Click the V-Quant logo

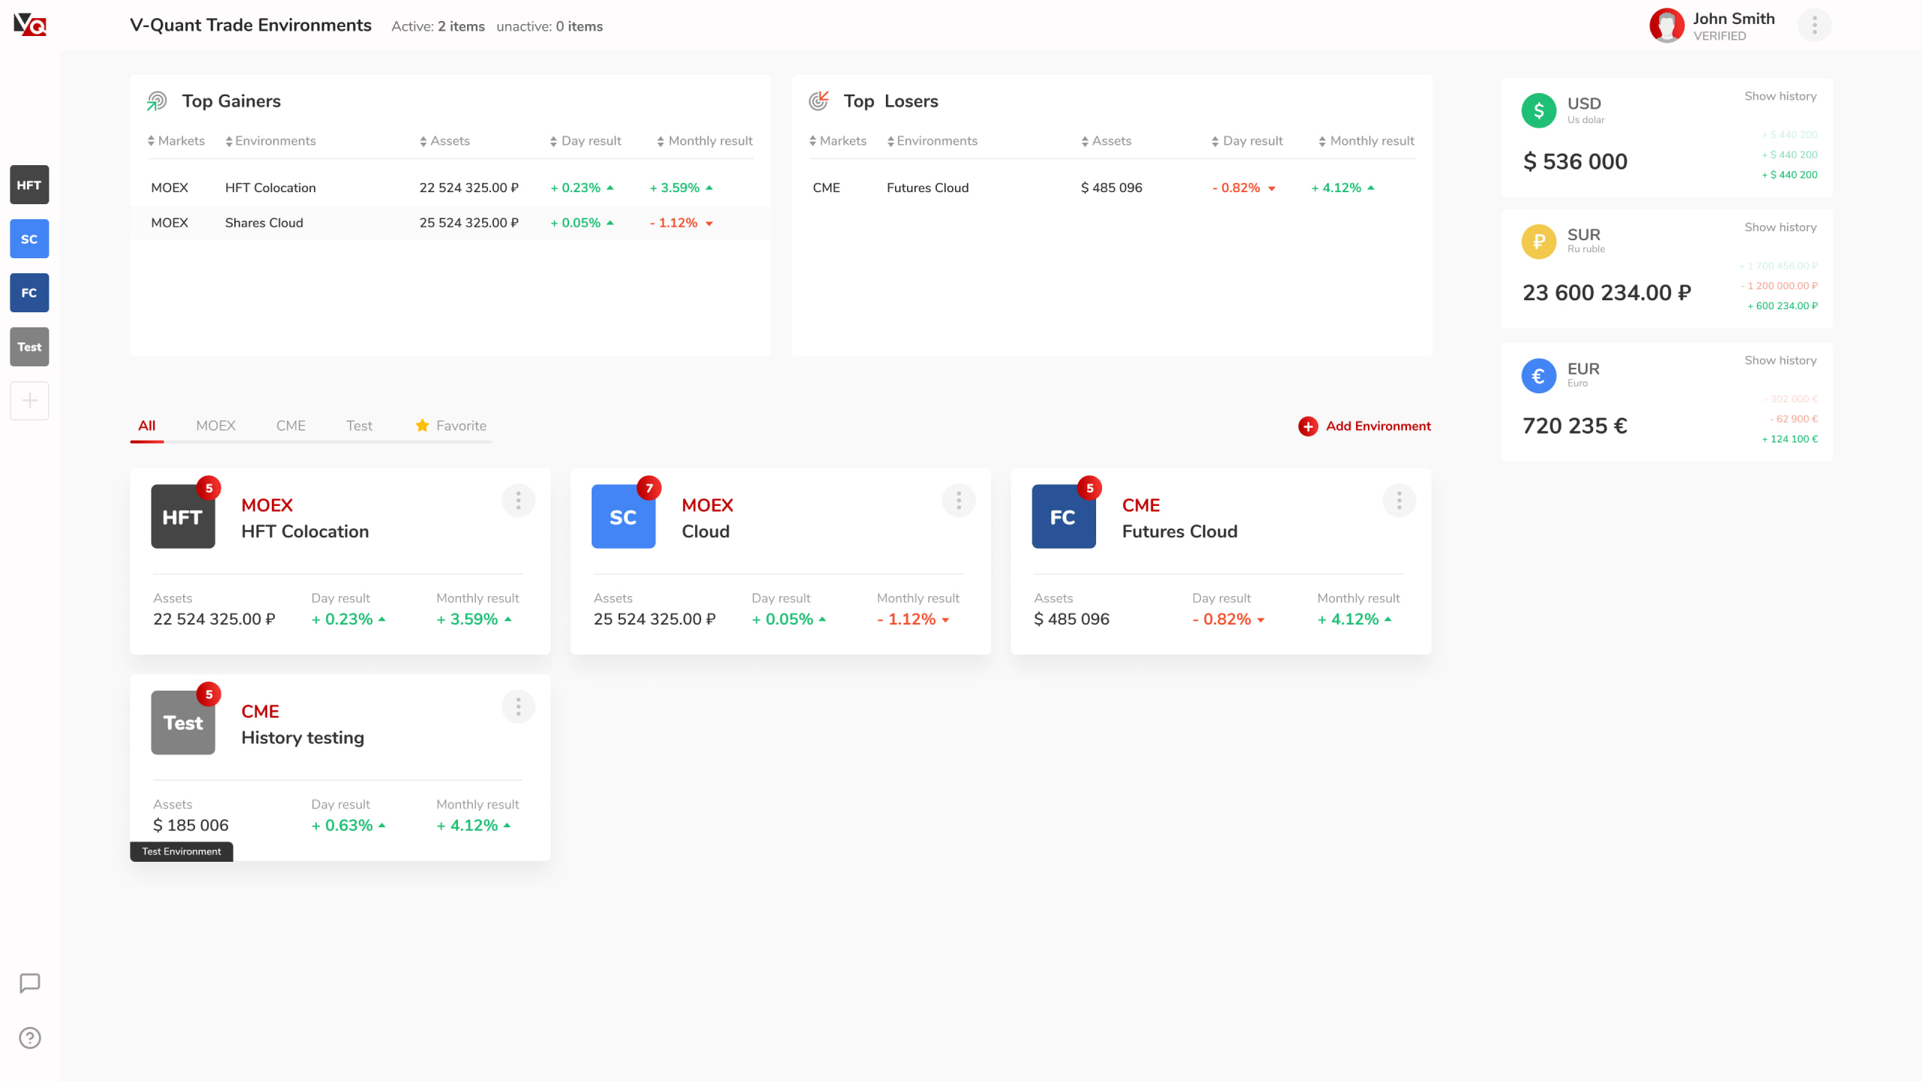click(30, 25)
